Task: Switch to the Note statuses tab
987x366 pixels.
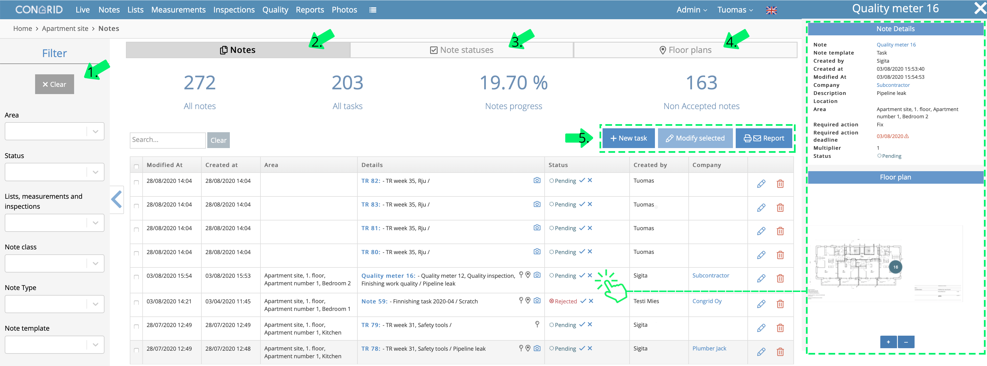Action: point(462,50)
